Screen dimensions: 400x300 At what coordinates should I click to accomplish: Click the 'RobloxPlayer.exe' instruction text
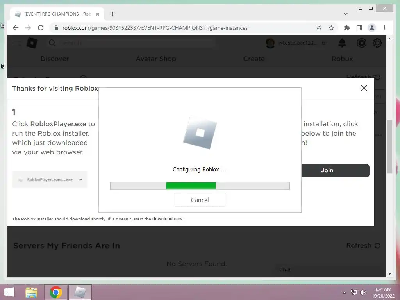58,124
